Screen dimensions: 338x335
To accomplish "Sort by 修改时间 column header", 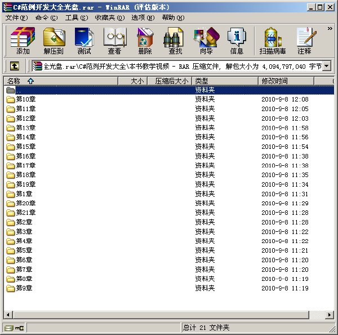I will (x=286, y=81).
